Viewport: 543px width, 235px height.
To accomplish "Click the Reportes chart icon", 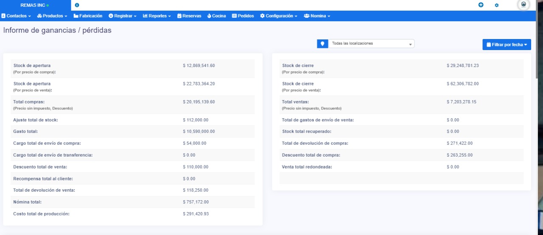I will point(145,16).
